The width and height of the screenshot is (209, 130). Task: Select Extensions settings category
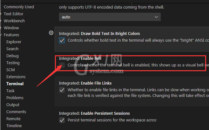pyautogui.click(x=16, y=77)
